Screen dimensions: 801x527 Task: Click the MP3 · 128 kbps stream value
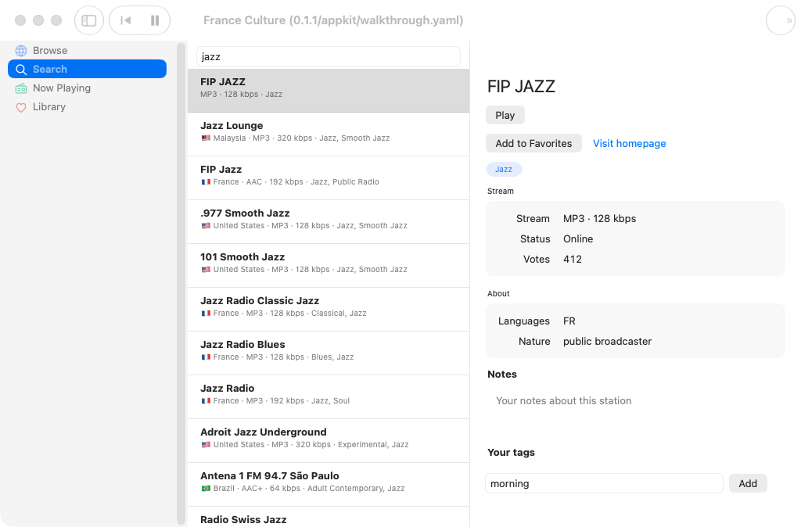click(599, 219)
